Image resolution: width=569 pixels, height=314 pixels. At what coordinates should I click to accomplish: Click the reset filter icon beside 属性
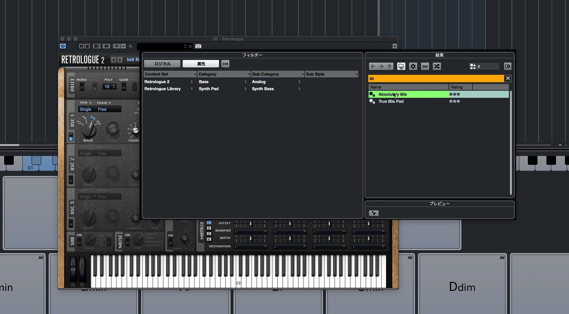coord(225,64)
